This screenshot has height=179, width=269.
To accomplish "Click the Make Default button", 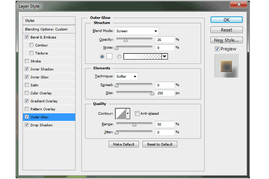I will tap(124, 144).
